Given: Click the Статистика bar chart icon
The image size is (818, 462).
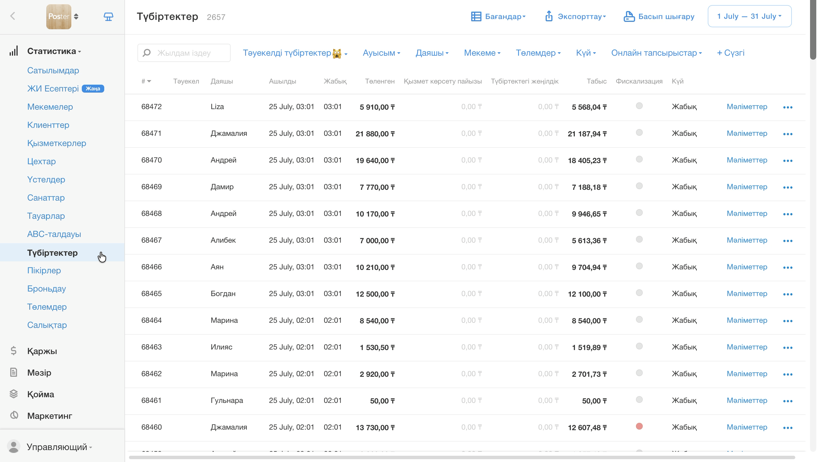Looking at the screenshot, I should point(14,51).
